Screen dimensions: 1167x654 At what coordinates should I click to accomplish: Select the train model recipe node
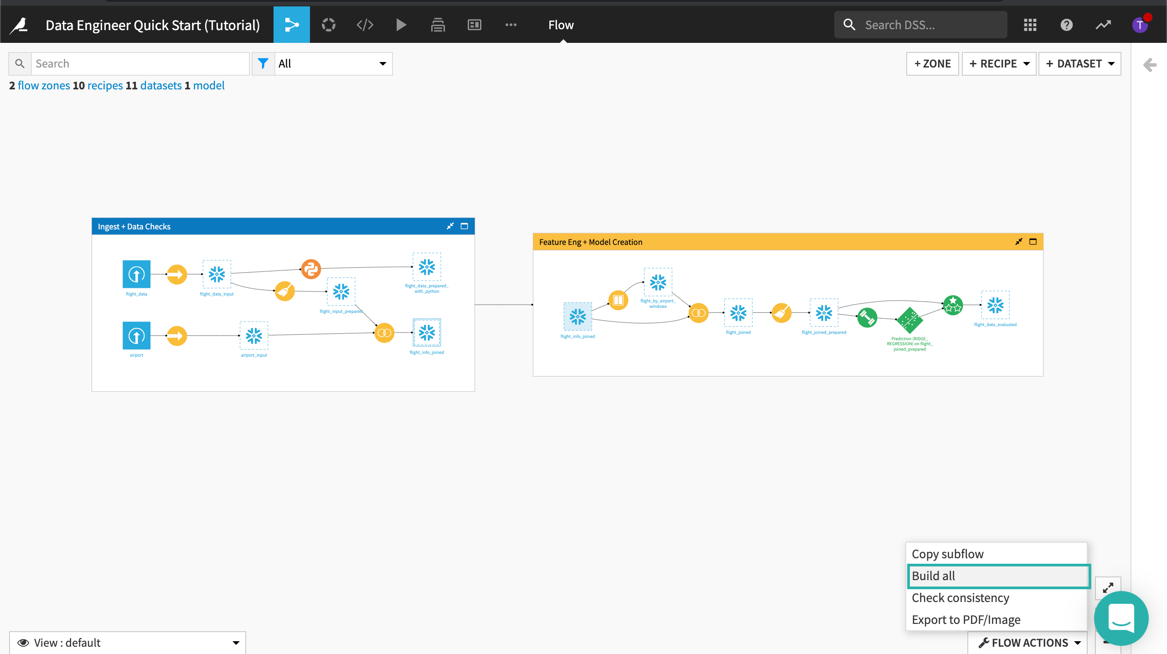[867, 318]
